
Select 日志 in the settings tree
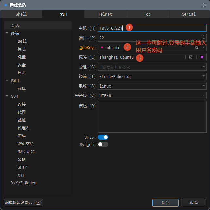(22, 73)
